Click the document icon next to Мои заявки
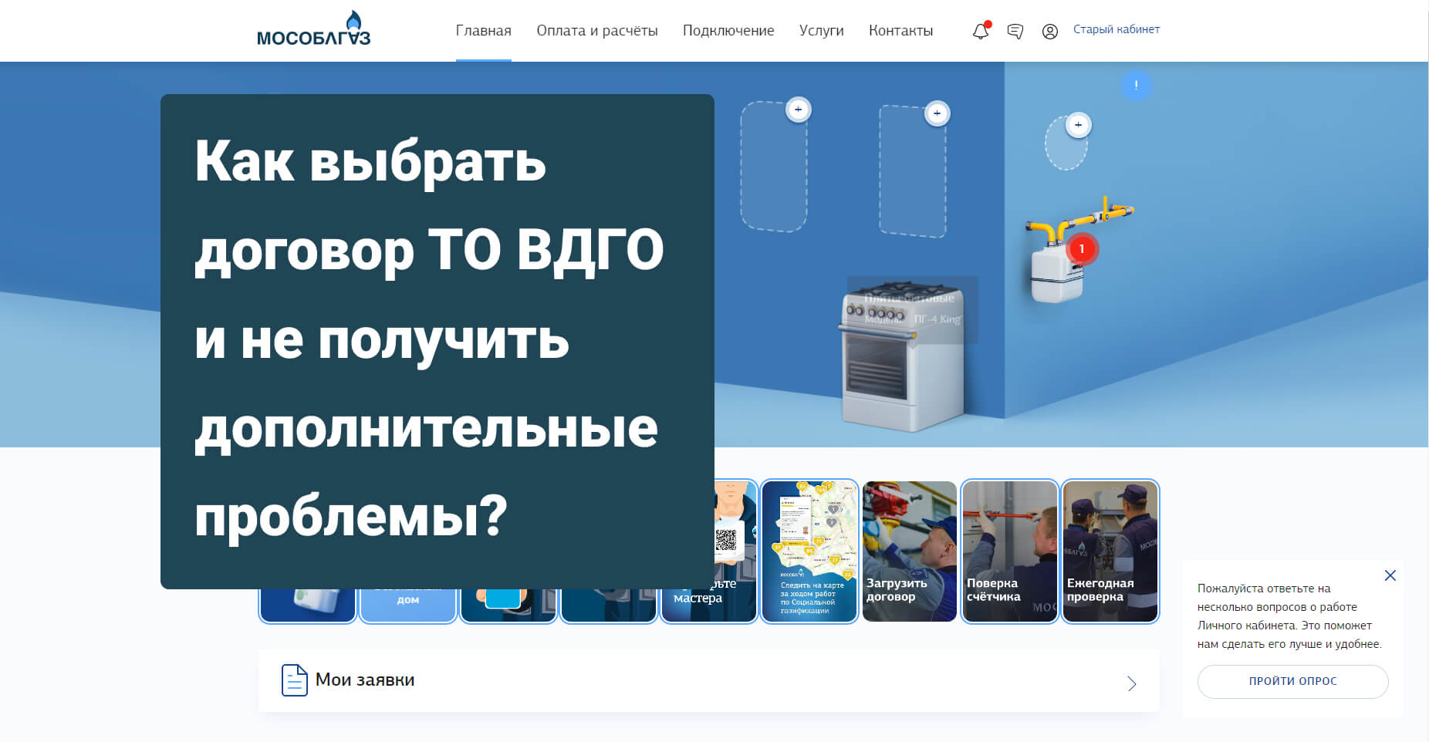The height and width of the screenshot is (742, 1429). (294, 680)
